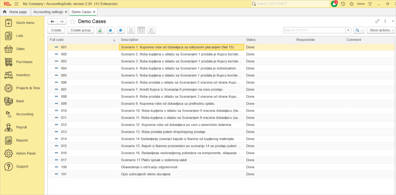Switch to the tree view mode
Screen dimensions: 396x195
coord(151,30)
